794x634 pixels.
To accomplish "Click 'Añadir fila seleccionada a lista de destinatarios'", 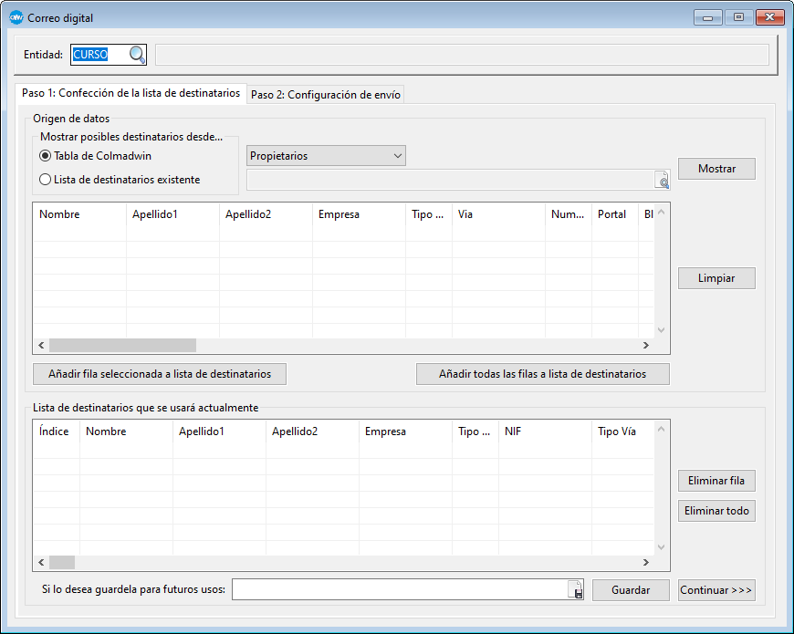I will pos(160,374).
